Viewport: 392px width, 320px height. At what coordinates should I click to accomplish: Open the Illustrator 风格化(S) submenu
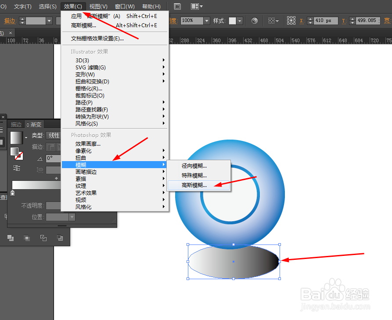[115, 123]
